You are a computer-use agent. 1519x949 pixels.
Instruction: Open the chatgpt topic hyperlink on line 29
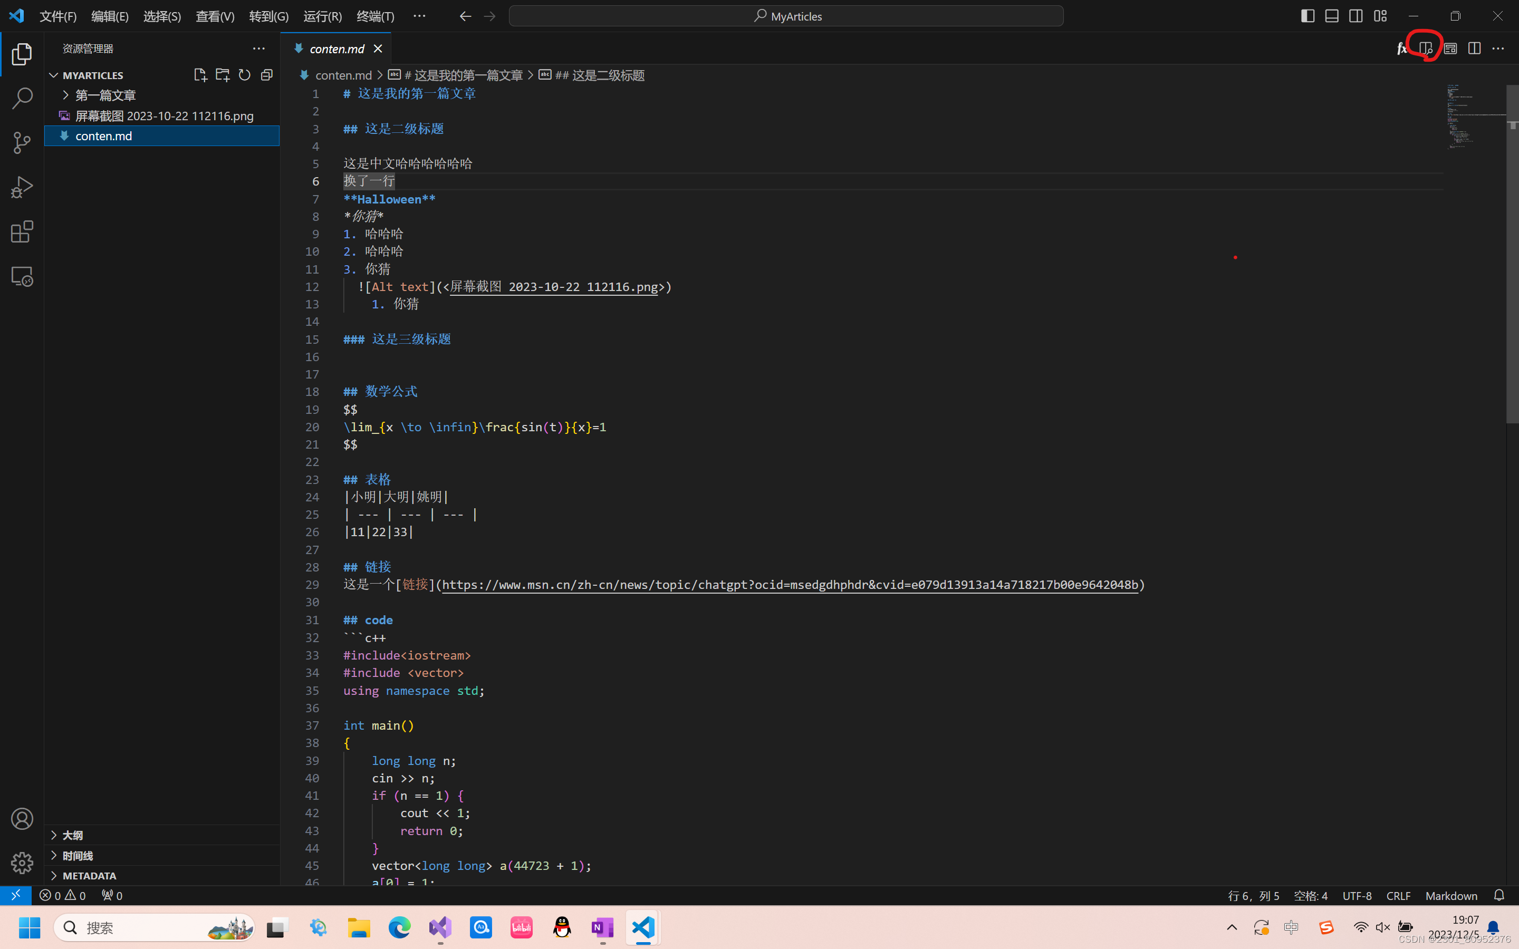[x=791, y=584]
